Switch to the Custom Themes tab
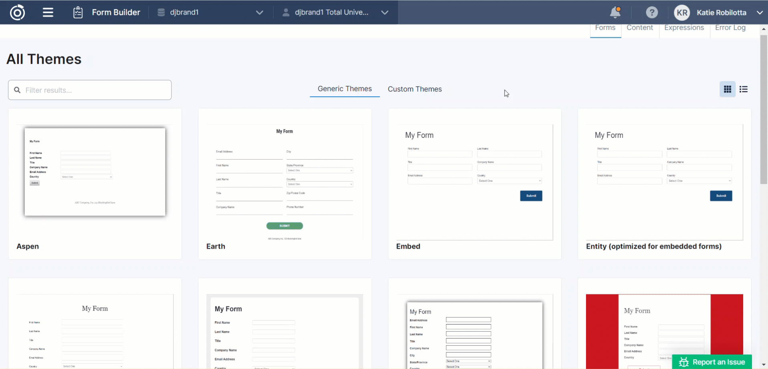The width and height of the screenshot is (768, 369). click(414, 89)
